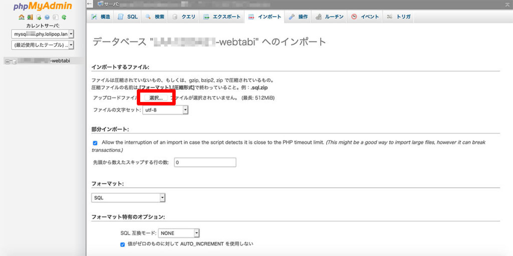Screen dimensions: 513x256
Task: Click the documents icon in the sidebar
Action: click(x=55, y=17)
